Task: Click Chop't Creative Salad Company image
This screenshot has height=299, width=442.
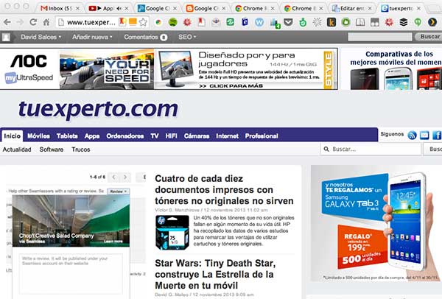Action: pyautogui.click(x=71, y=221)
